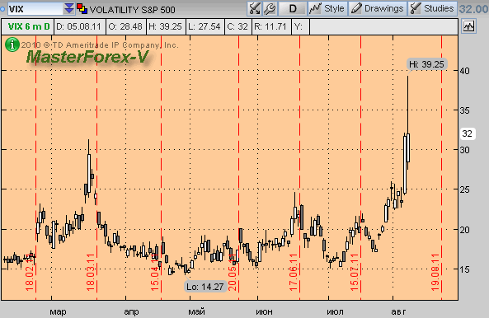Click the scissors-style chart tool icon
The height and width of the screenshot is (318, 489).
point(255,8)
